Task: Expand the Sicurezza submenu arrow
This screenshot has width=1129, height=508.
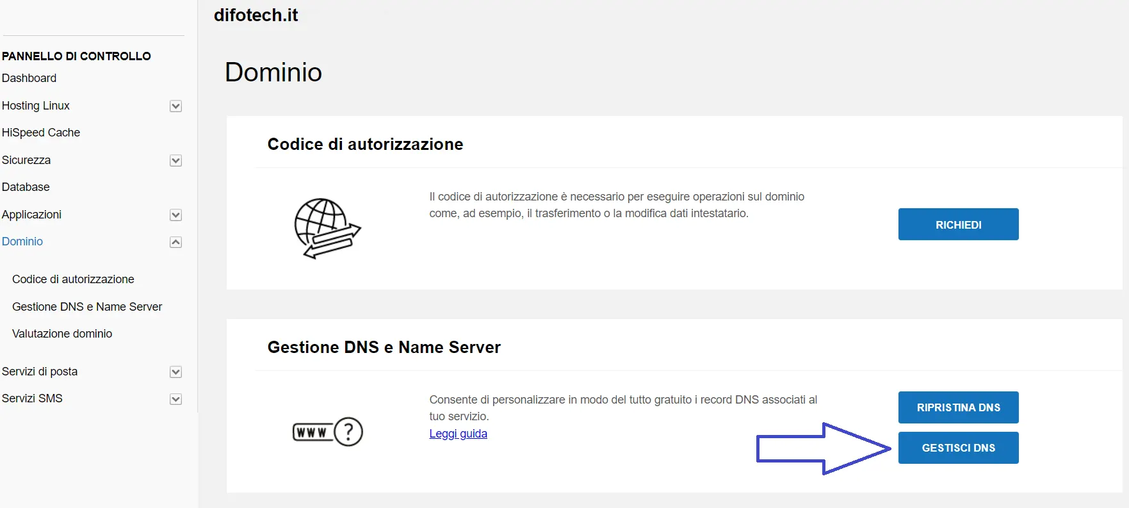Action: click(x=175, y=161)
